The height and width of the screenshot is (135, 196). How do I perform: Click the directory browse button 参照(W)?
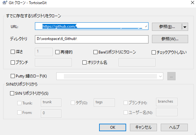click(x=170, y=39)
